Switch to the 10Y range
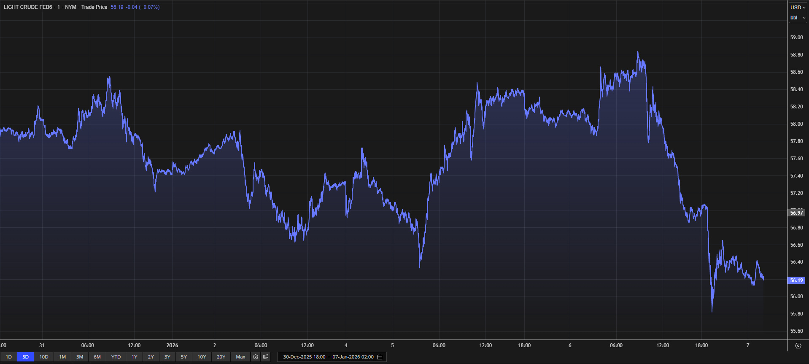809x364 pixels. pyautogui.click(x=202, y=357)
